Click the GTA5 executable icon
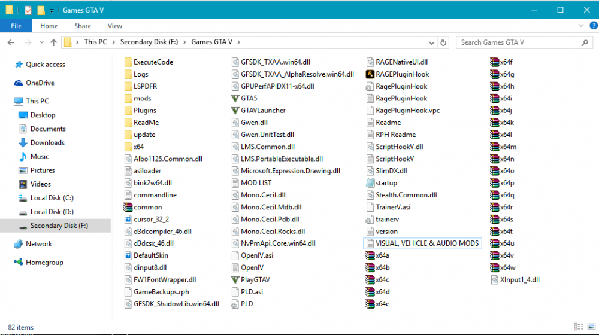Image resolution: width=599 pixels, height=335 pixels. pos(235,99)
